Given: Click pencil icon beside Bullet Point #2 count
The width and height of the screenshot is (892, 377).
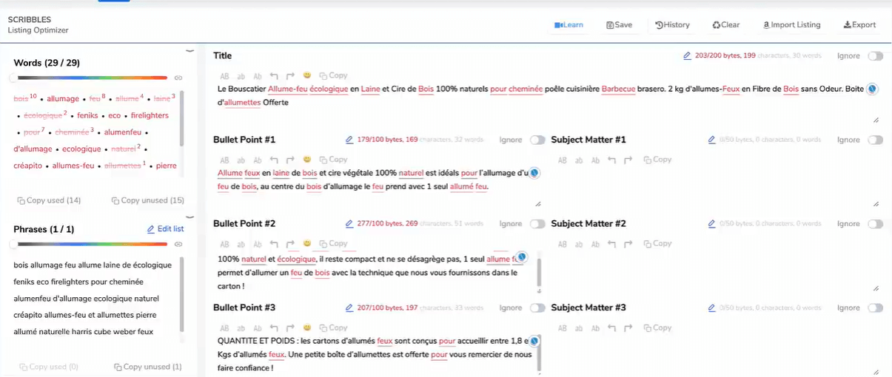Looking at the screenshot, I should 349,224.
